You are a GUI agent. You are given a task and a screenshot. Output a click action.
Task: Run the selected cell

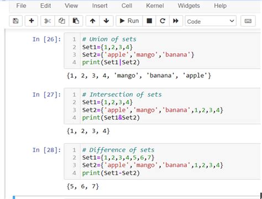(129, 21)
